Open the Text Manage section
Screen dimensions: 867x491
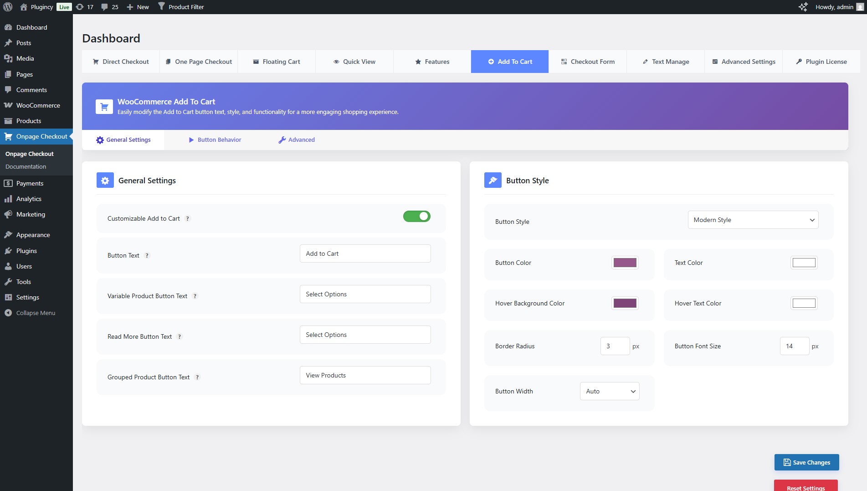point(665,61)
